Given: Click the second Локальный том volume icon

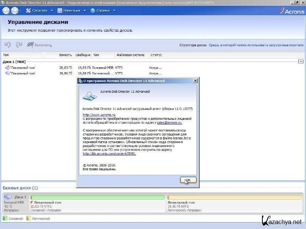Looking at the screenshot, I should (x=8, y=73).
